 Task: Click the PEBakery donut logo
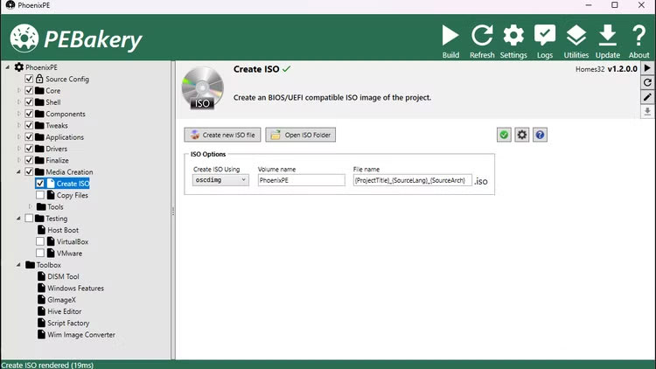click(24, 38)
